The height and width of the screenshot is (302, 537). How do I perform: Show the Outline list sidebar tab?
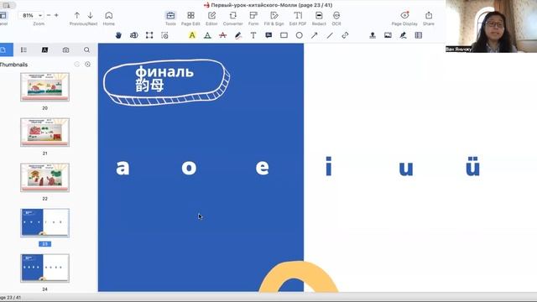[23, 50]
